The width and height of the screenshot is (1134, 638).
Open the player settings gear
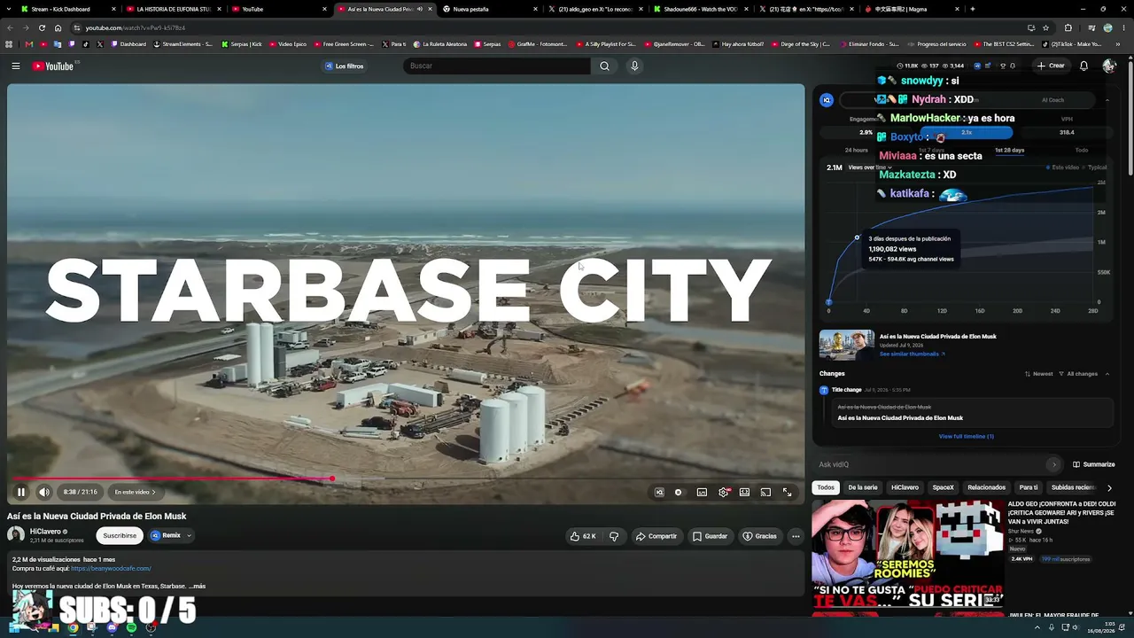point(724,492)
